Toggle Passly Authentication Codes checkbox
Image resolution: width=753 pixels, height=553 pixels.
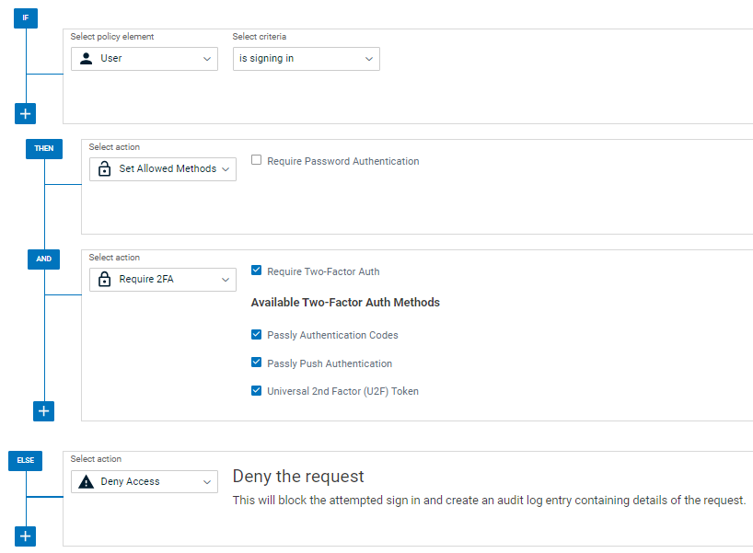tap(256, 335)
